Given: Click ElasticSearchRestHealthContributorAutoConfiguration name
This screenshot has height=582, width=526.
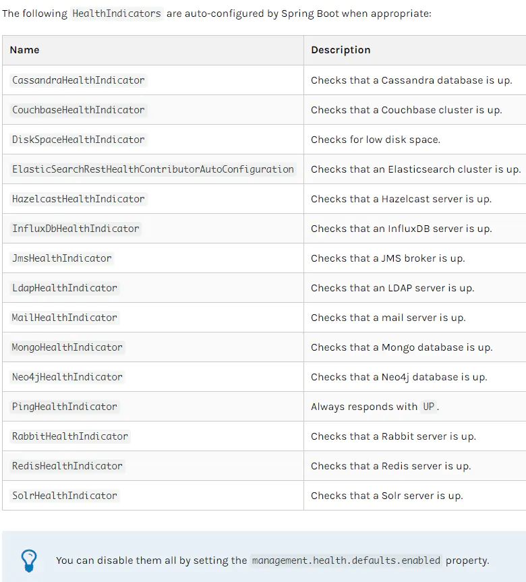Looking at the screenshot, I should pos(153,169).
